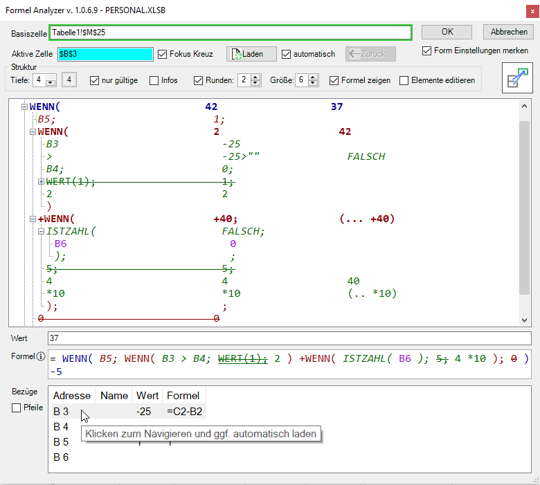This screenshot has width=540, height=485.
Task: Click the disabled Zurück button
Action: tap(370, 54)
